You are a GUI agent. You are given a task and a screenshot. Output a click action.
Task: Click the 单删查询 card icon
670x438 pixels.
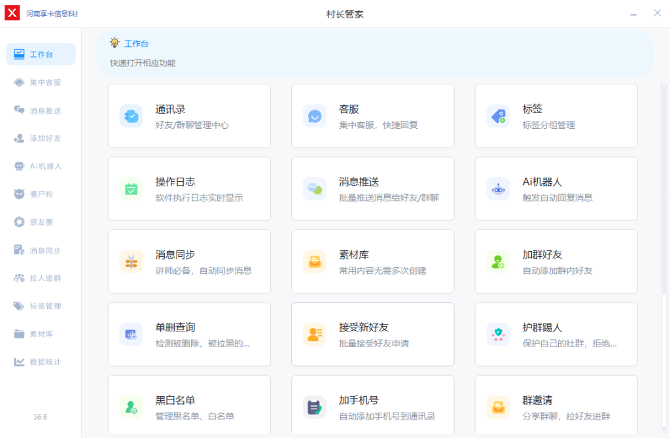(131, 334)
